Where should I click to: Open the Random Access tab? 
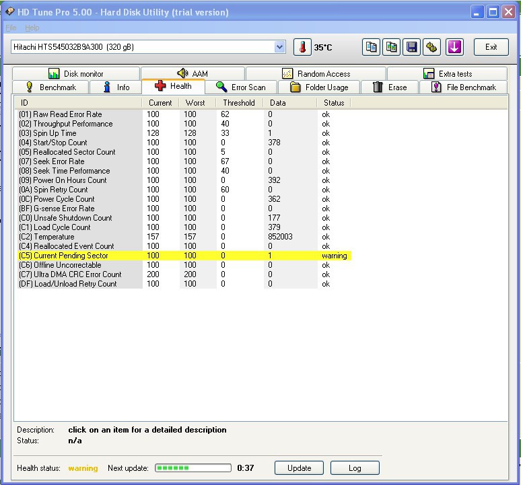[316, 73]
